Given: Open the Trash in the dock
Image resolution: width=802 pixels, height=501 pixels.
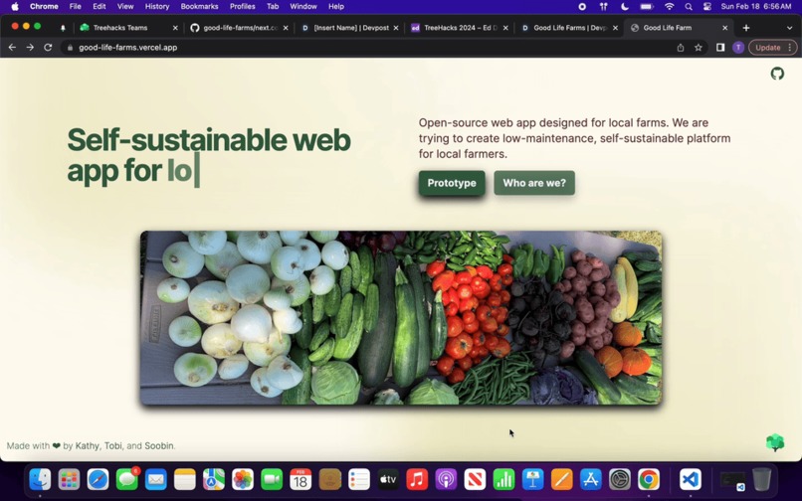Looking at the screenshot, I should tap(761, 479).
